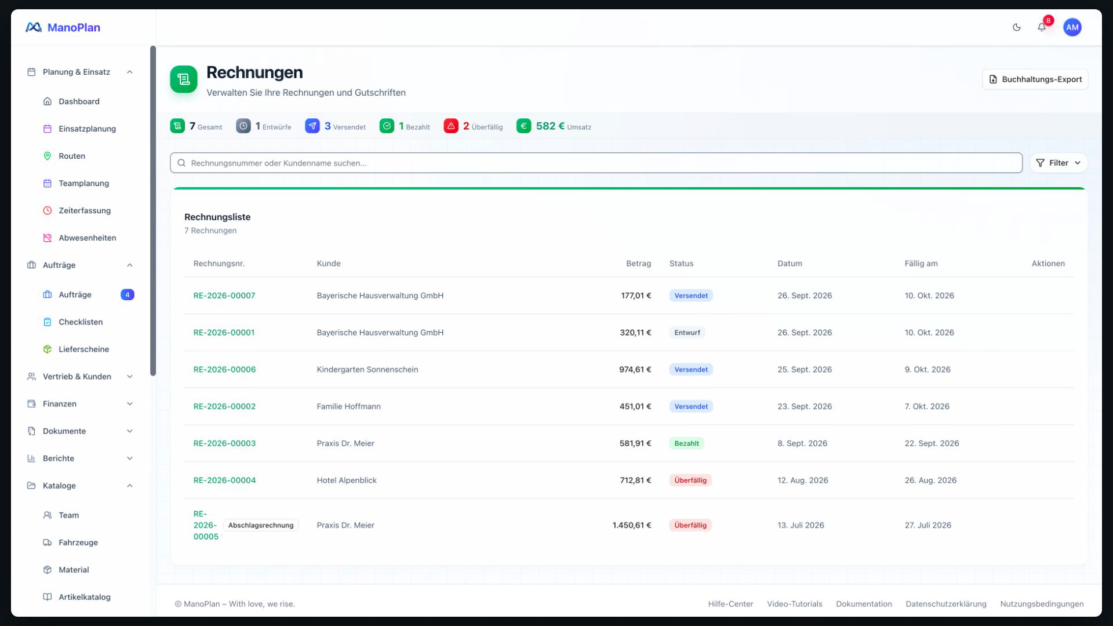
Task: Open Zeiterfassung page
Action: (85, 210)
